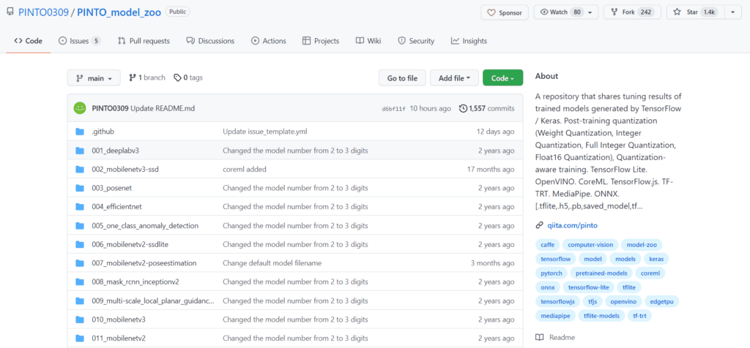The height and width of the screenshot is (348, 750).
Task: Click the branch icon next to 1 branch
Action: tap(133, 77)
